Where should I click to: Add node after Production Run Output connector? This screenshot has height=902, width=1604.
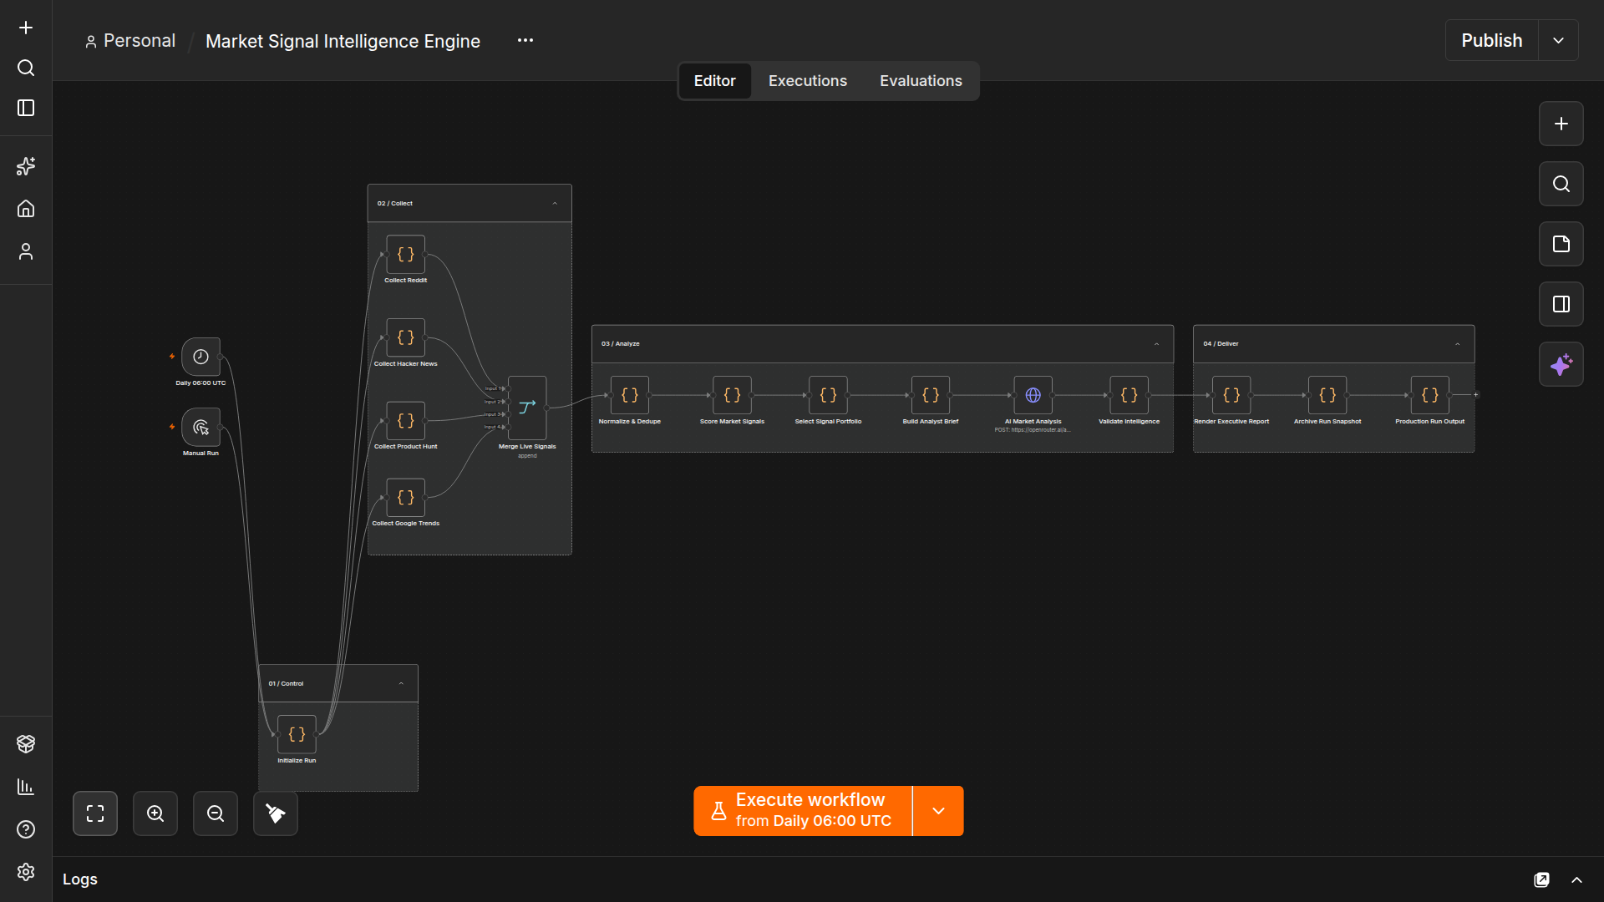pos(1475,395)
